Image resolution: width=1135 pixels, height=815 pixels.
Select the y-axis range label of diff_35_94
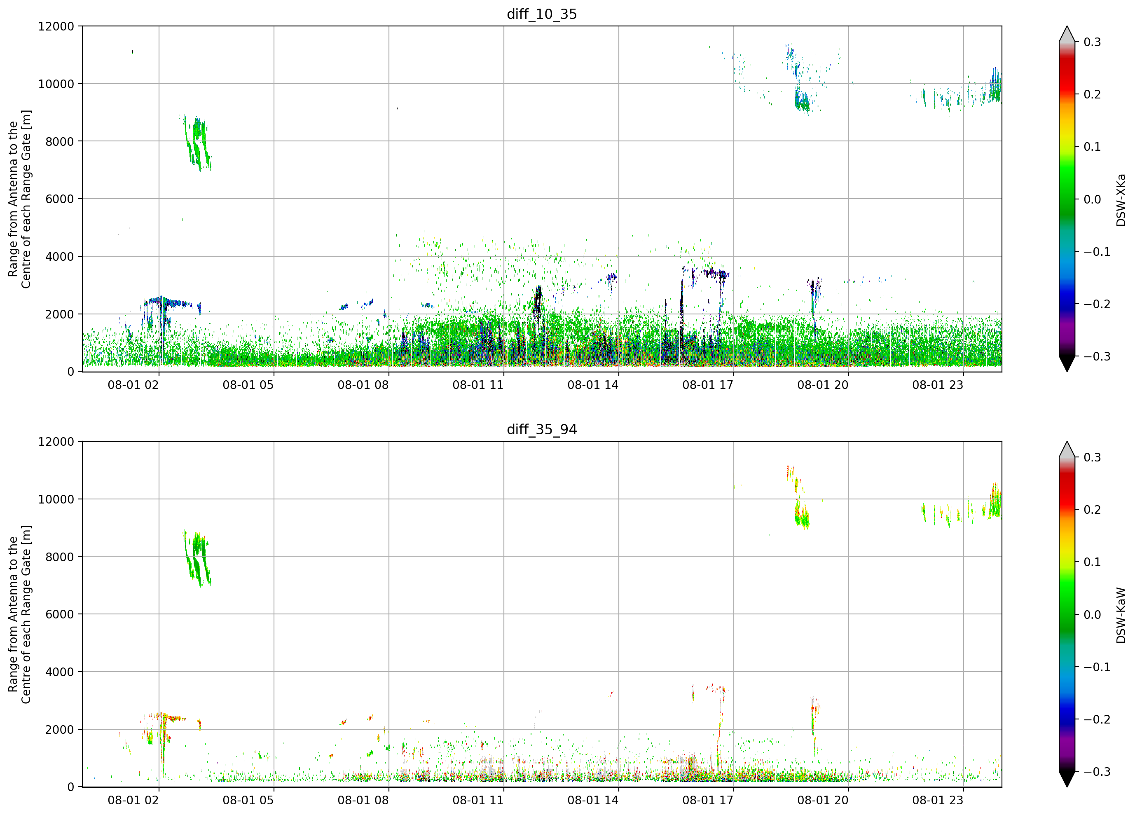tap(19, 614)
